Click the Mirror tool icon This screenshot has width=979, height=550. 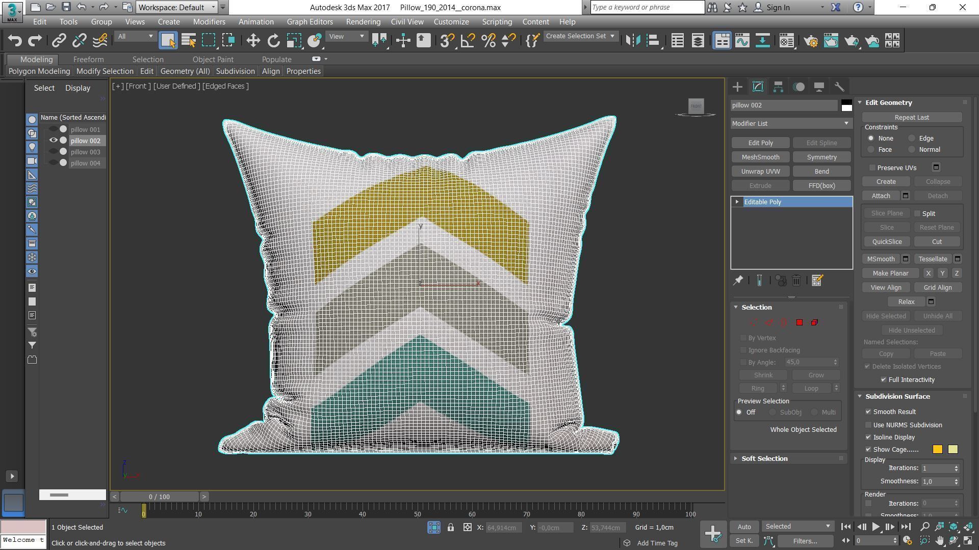tap(633, 41)
